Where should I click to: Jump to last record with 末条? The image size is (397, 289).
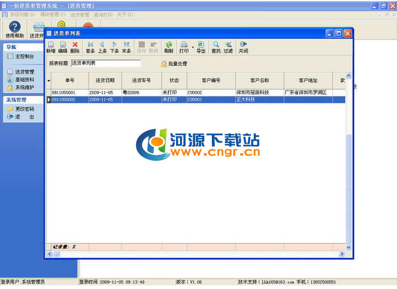pos(126,47)
